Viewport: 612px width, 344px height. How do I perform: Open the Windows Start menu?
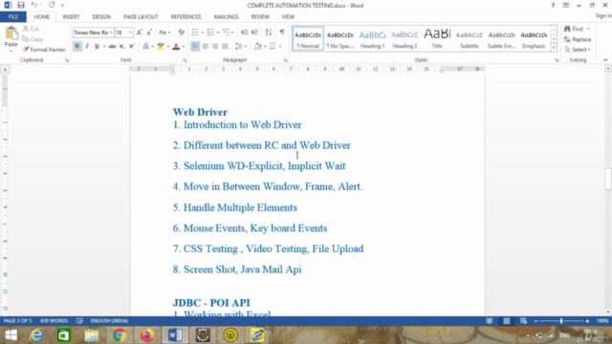tap(11, 335)
